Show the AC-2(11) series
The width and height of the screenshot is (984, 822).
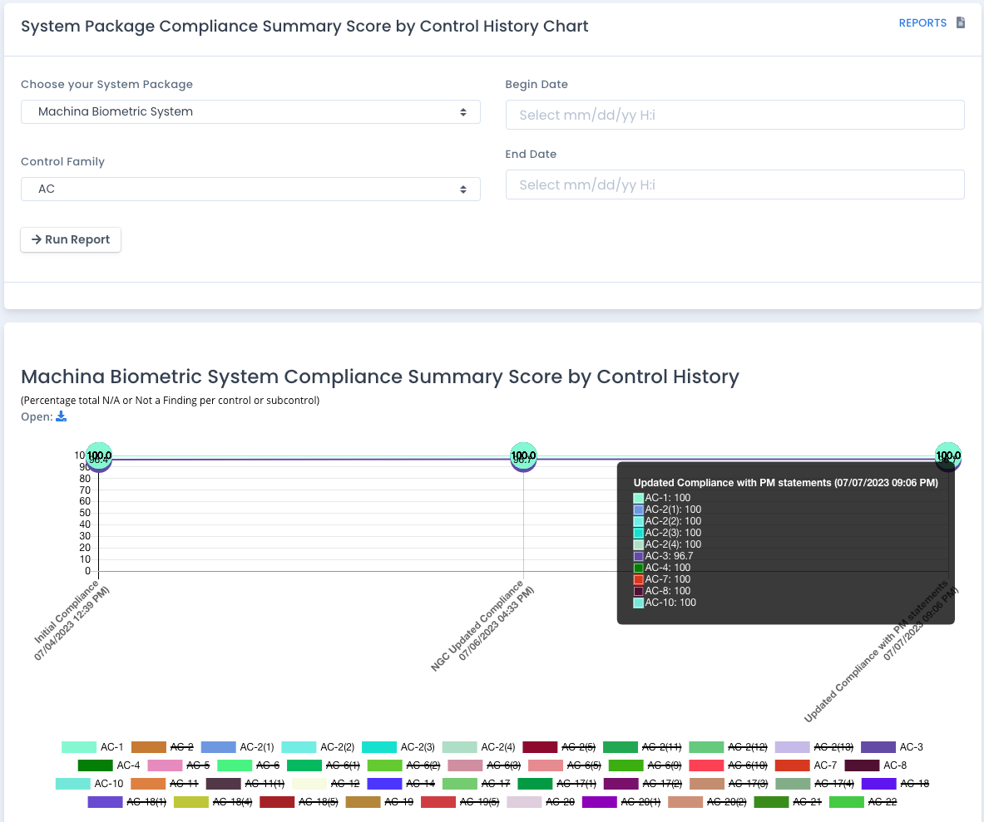coord(643,746)
